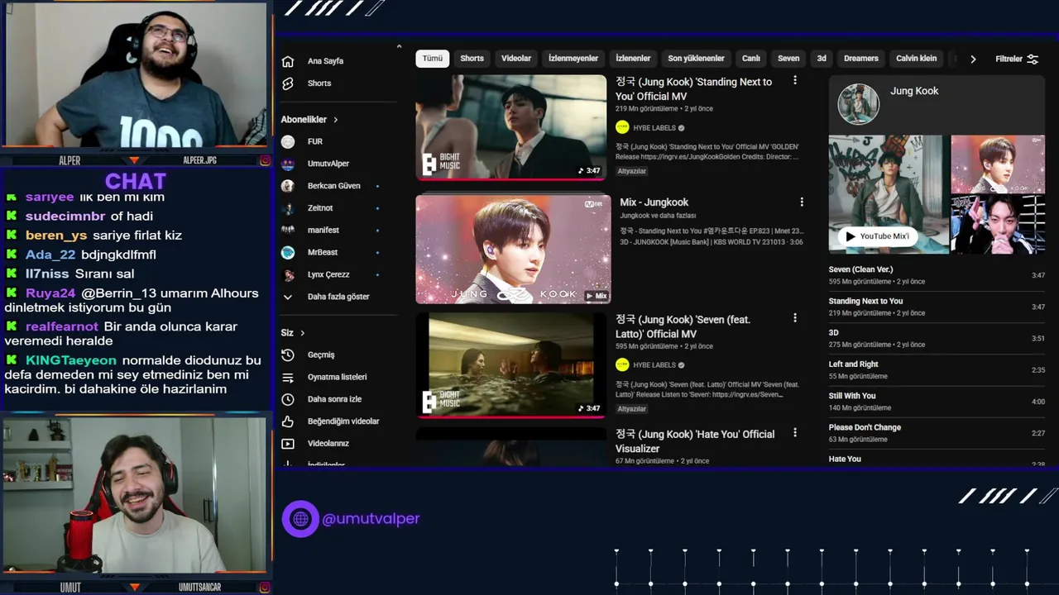
Task: Select the Shorts filter chip
Action: (x=472, y=59)
